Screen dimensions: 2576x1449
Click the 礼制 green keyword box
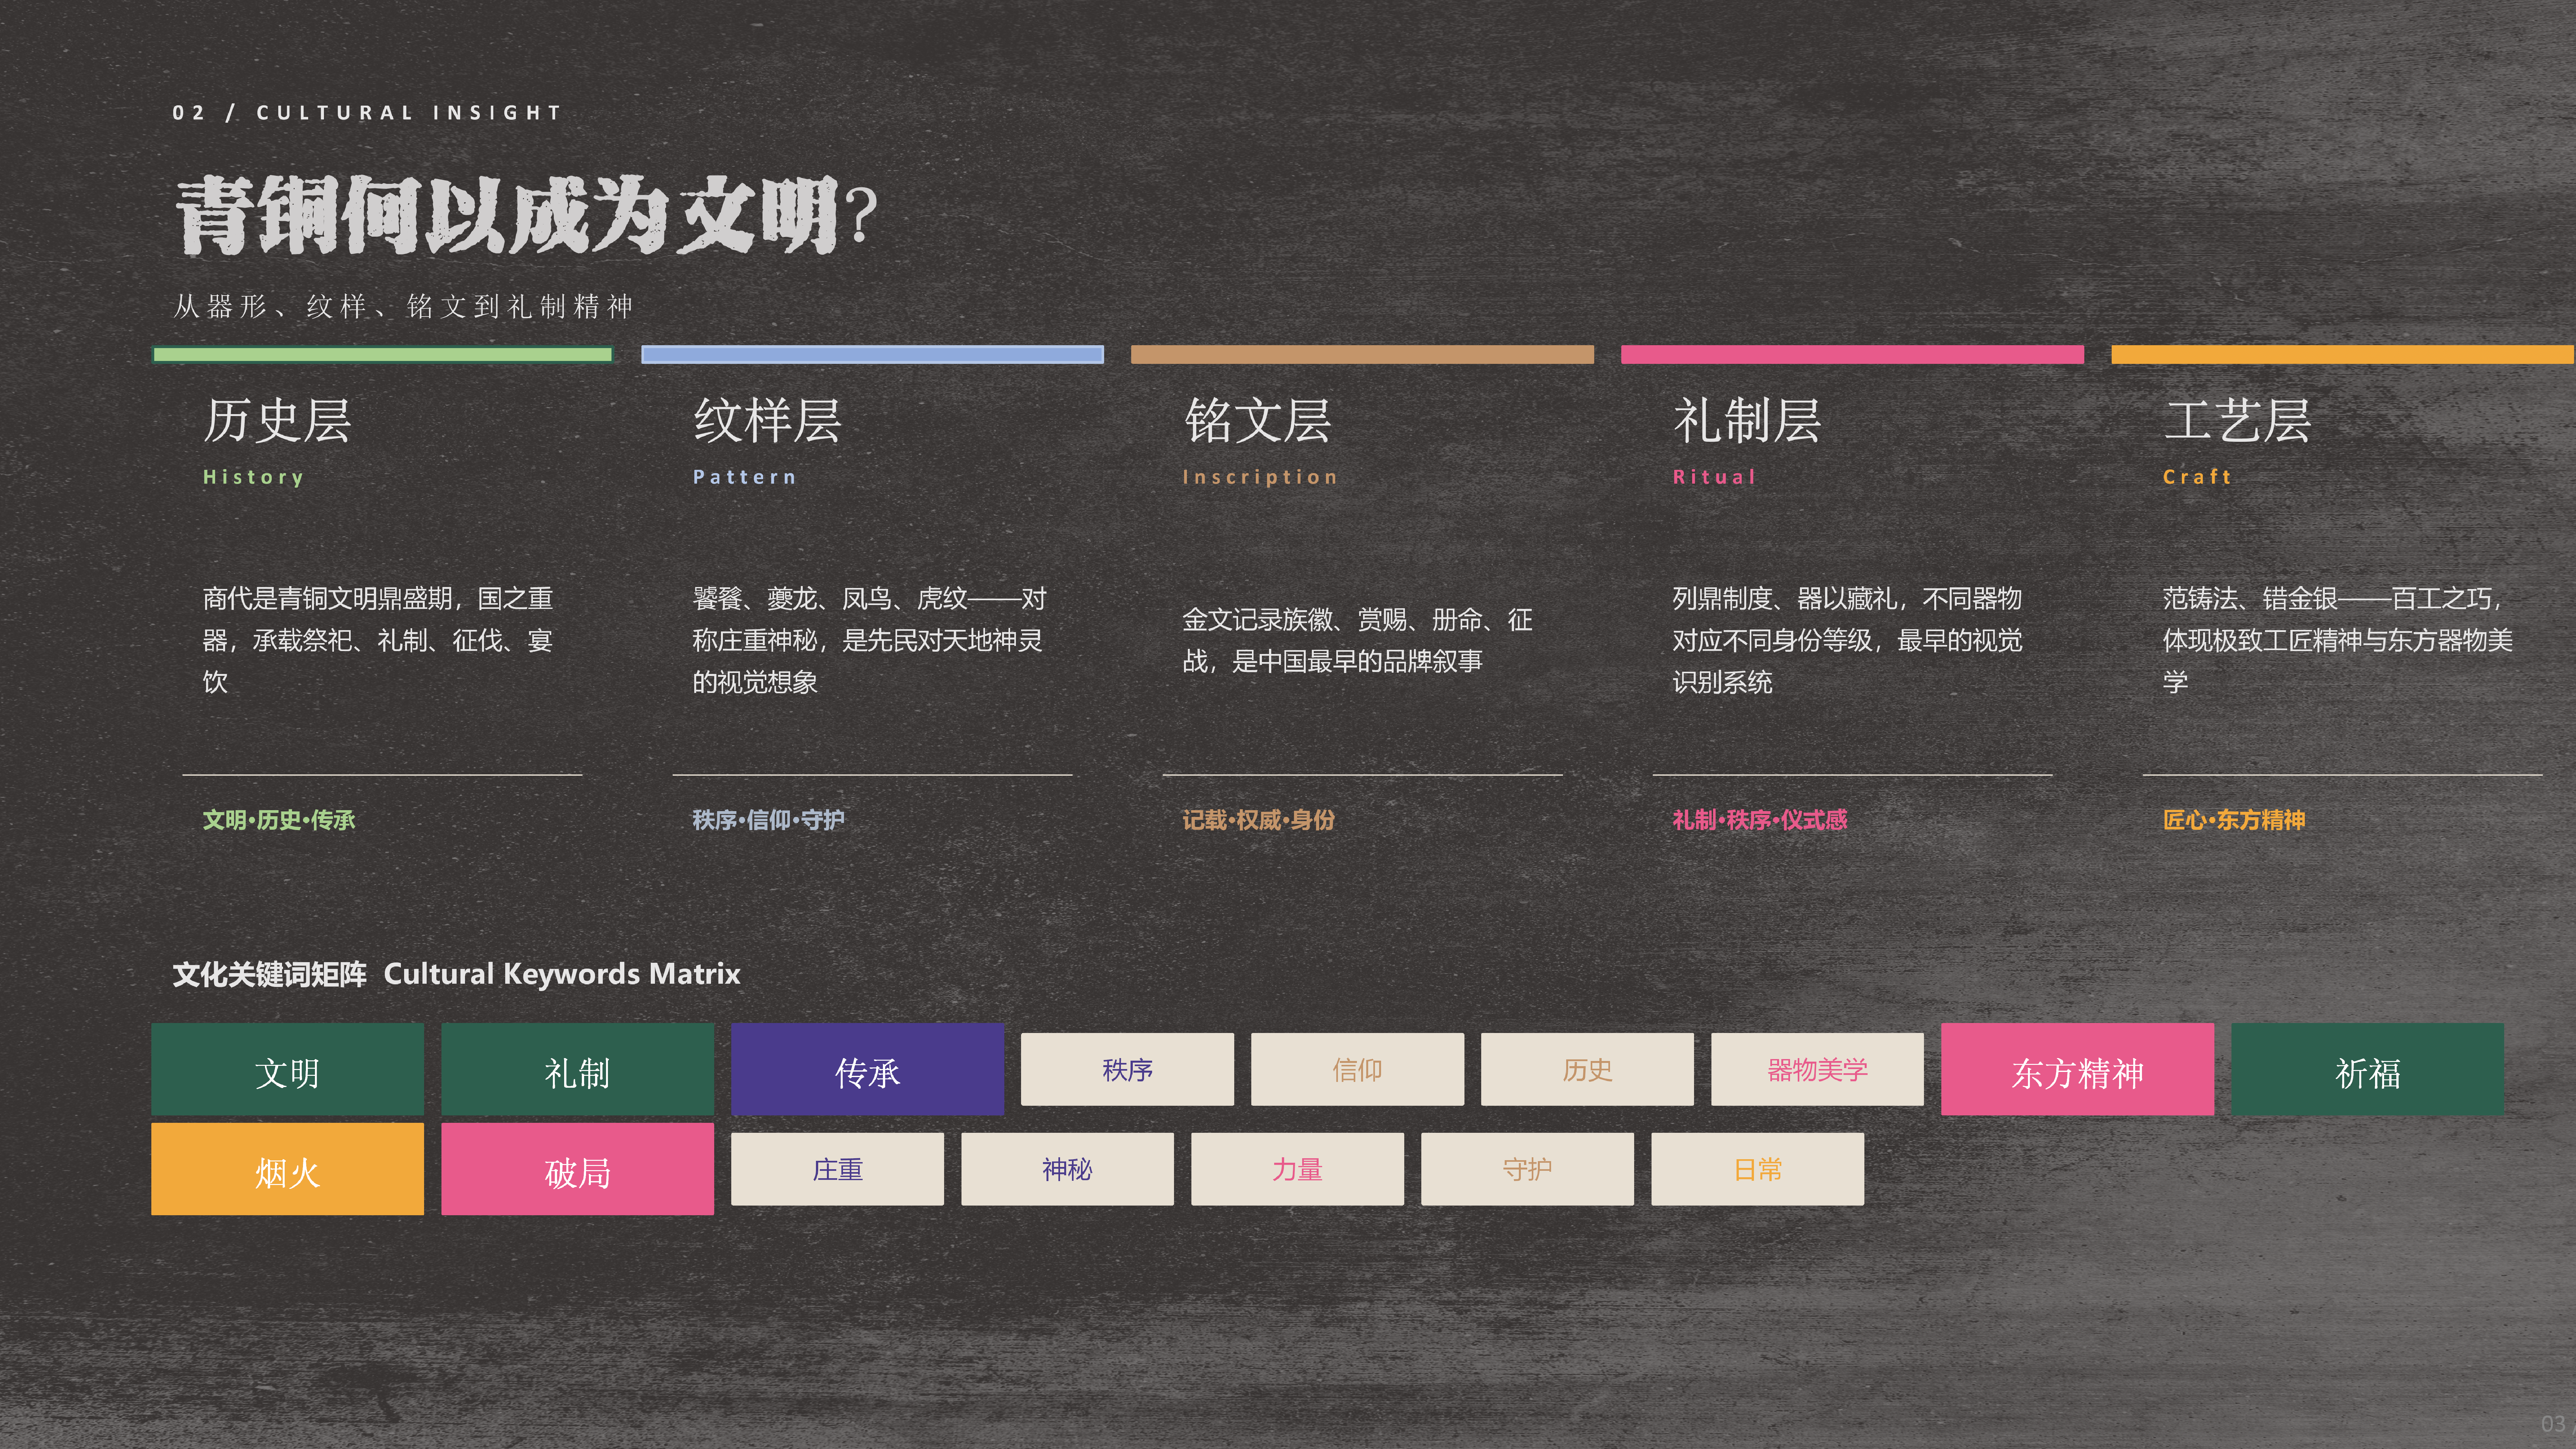pyautogui.click(x=577, y=1069)
